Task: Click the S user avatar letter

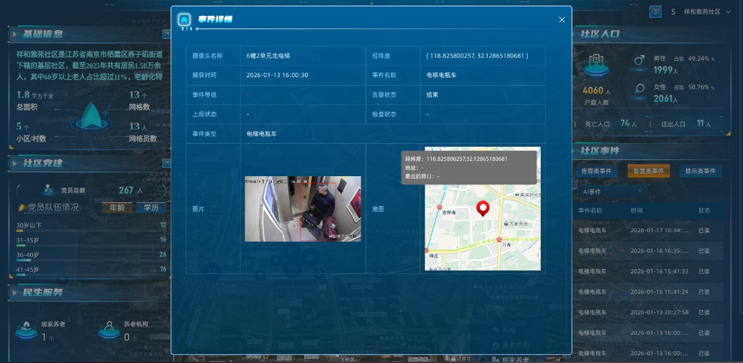Action: click(x=673, y=12)
